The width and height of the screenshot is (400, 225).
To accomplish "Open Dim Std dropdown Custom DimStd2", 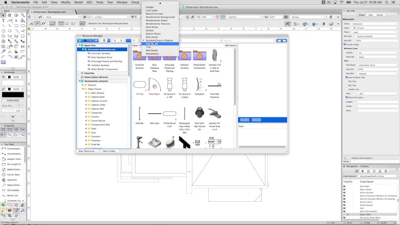I will (x=377, y=36).
